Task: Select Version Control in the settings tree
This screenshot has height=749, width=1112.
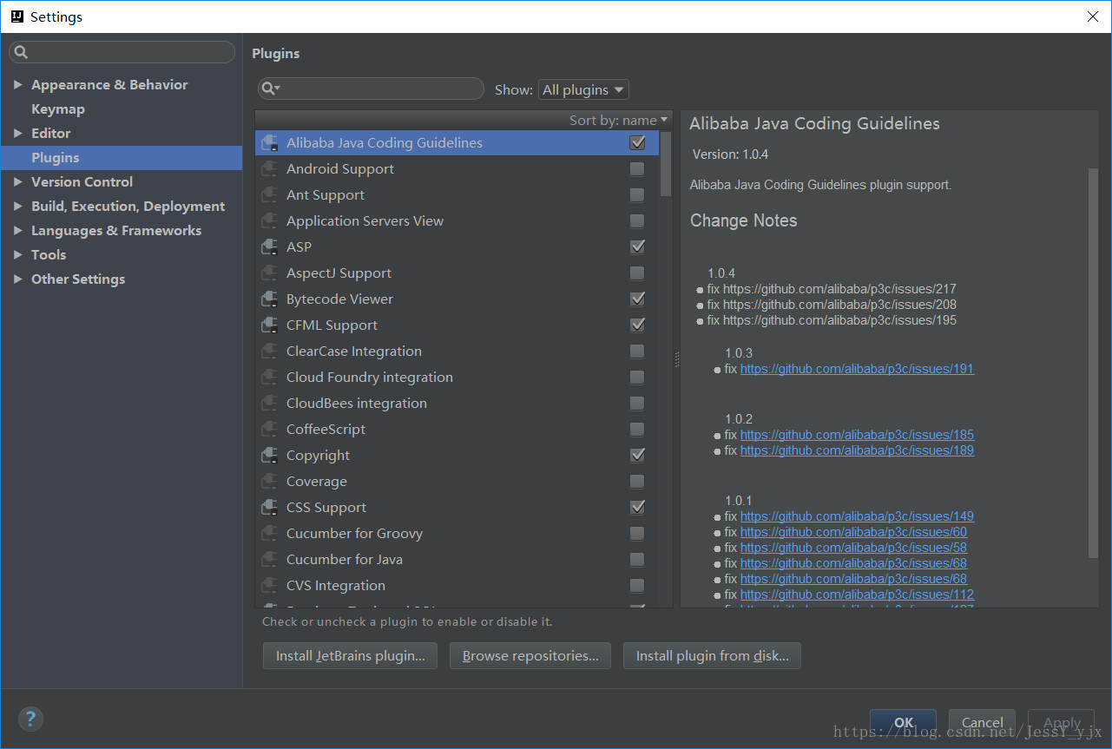Action: coord(82,181)
